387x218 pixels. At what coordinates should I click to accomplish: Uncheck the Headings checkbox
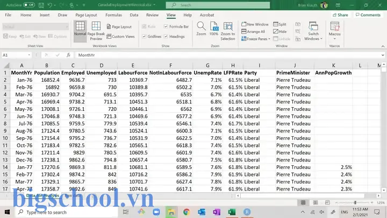(166, 37)
